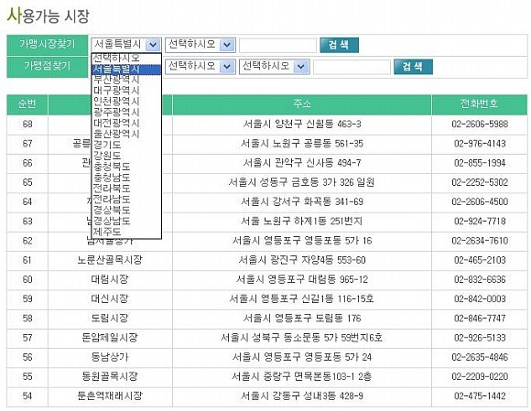Click market name 돈암제일시장
Viewport: 531px width, 411px height.
(110, 338)
